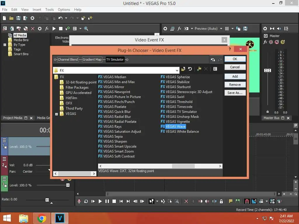Toggle auto crossfade icon in transport bar
The width and height of the screenshot is (299, 224).
tap(254, 201)
